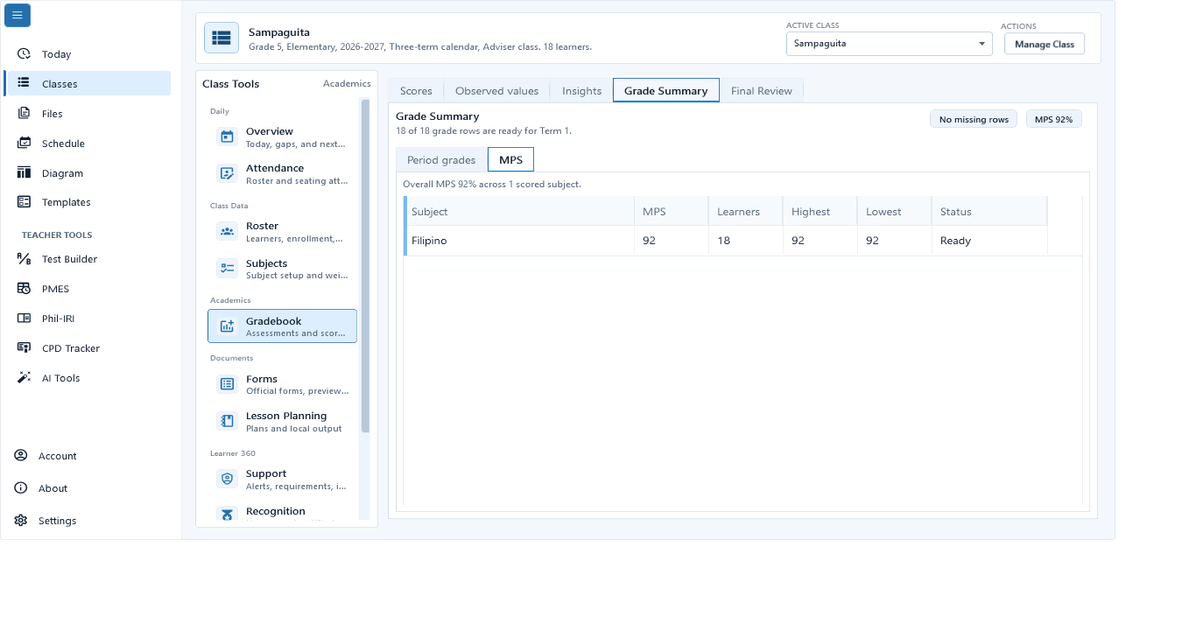This screenshot has height=638, width=1182.
Task: Select the MPS sub-tab
Action: [x=510, y=160]
